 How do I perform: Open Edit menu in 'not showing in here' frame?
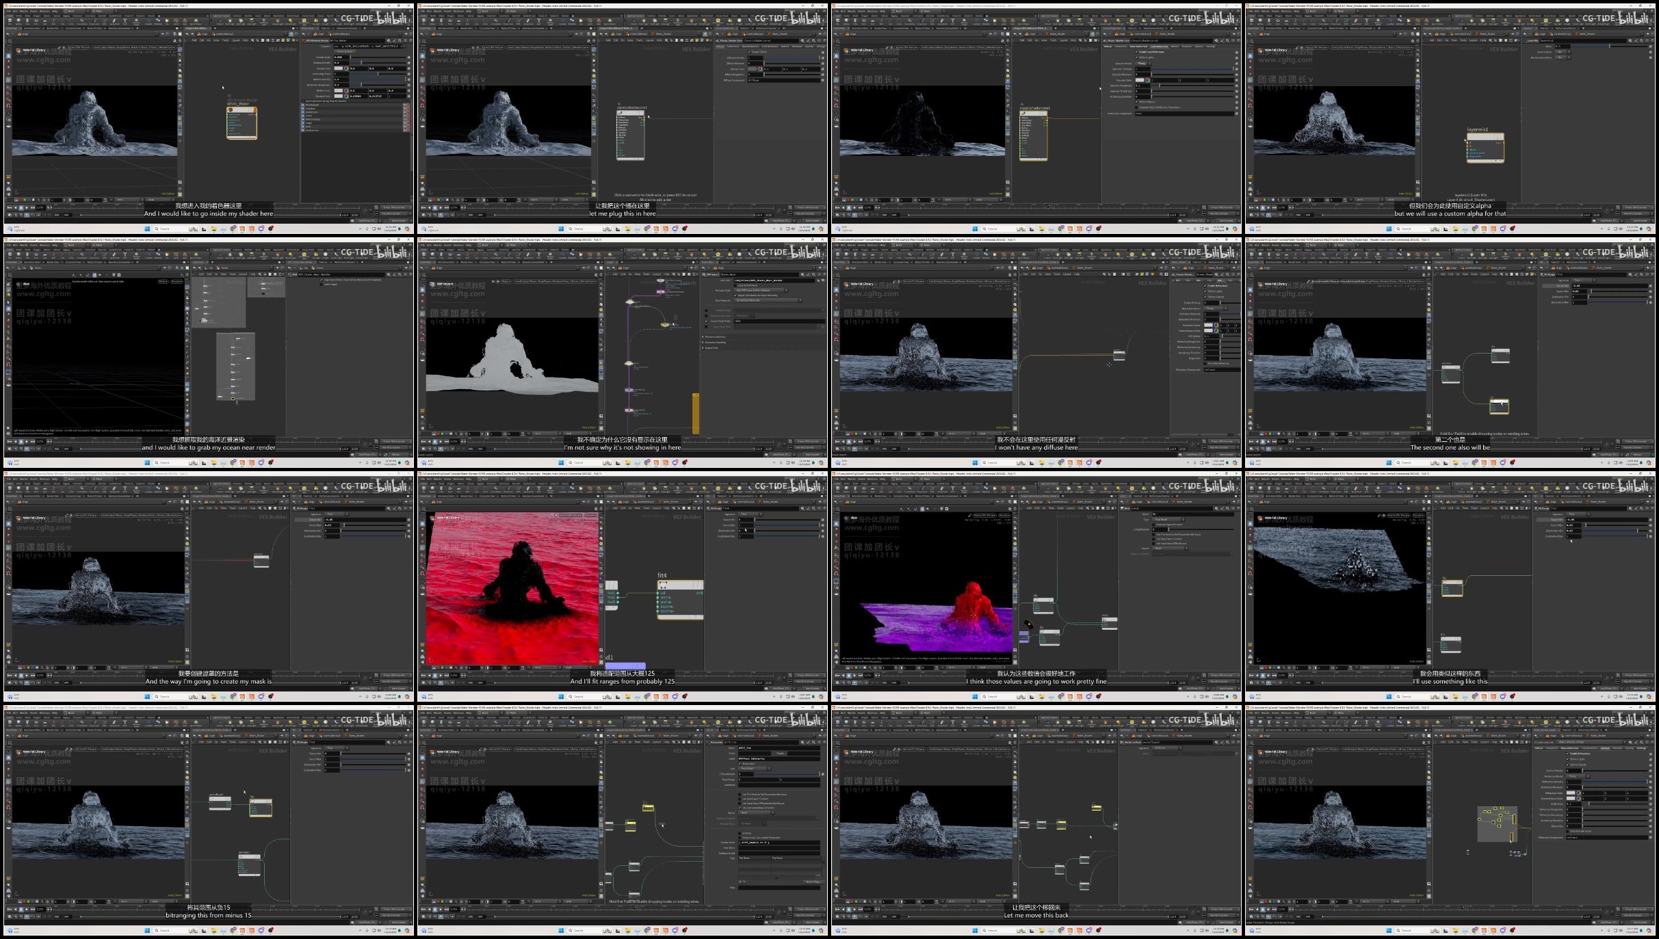click(430, 245)
